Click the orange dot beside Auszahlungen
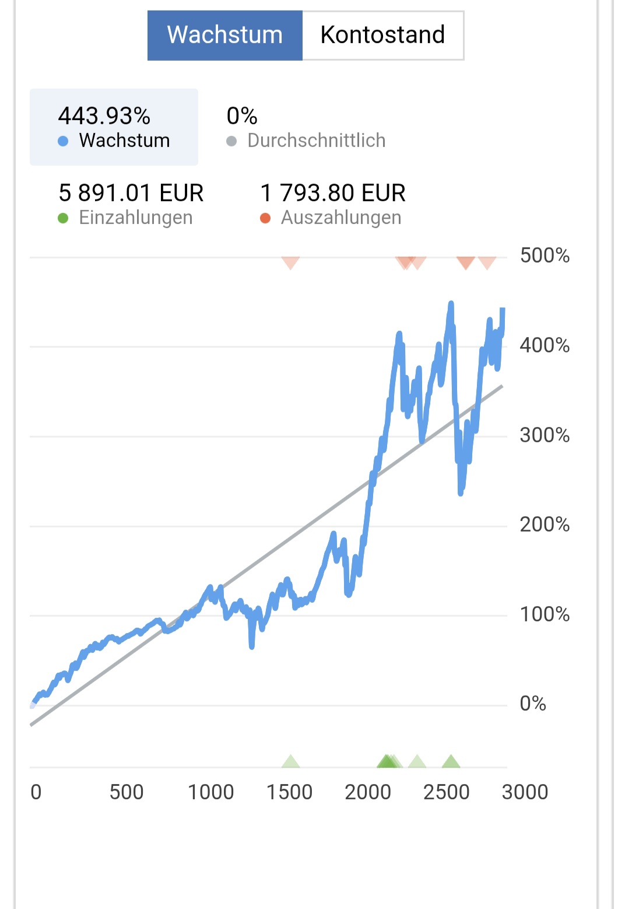The width and height of the screenshot is (618, 909). (265, 218)
